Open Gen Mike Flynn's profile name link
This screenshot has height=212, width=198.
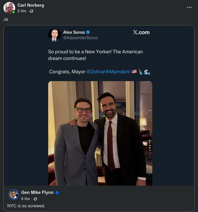click(x=38, y=193)
